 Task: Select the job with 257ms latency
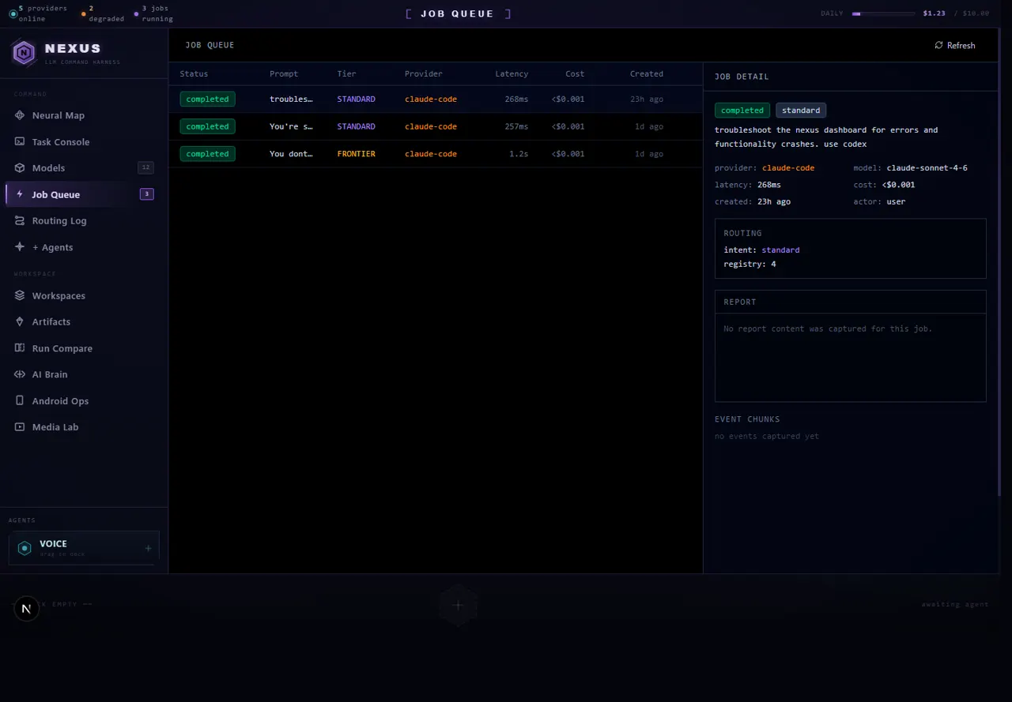(x=436, y=126)
